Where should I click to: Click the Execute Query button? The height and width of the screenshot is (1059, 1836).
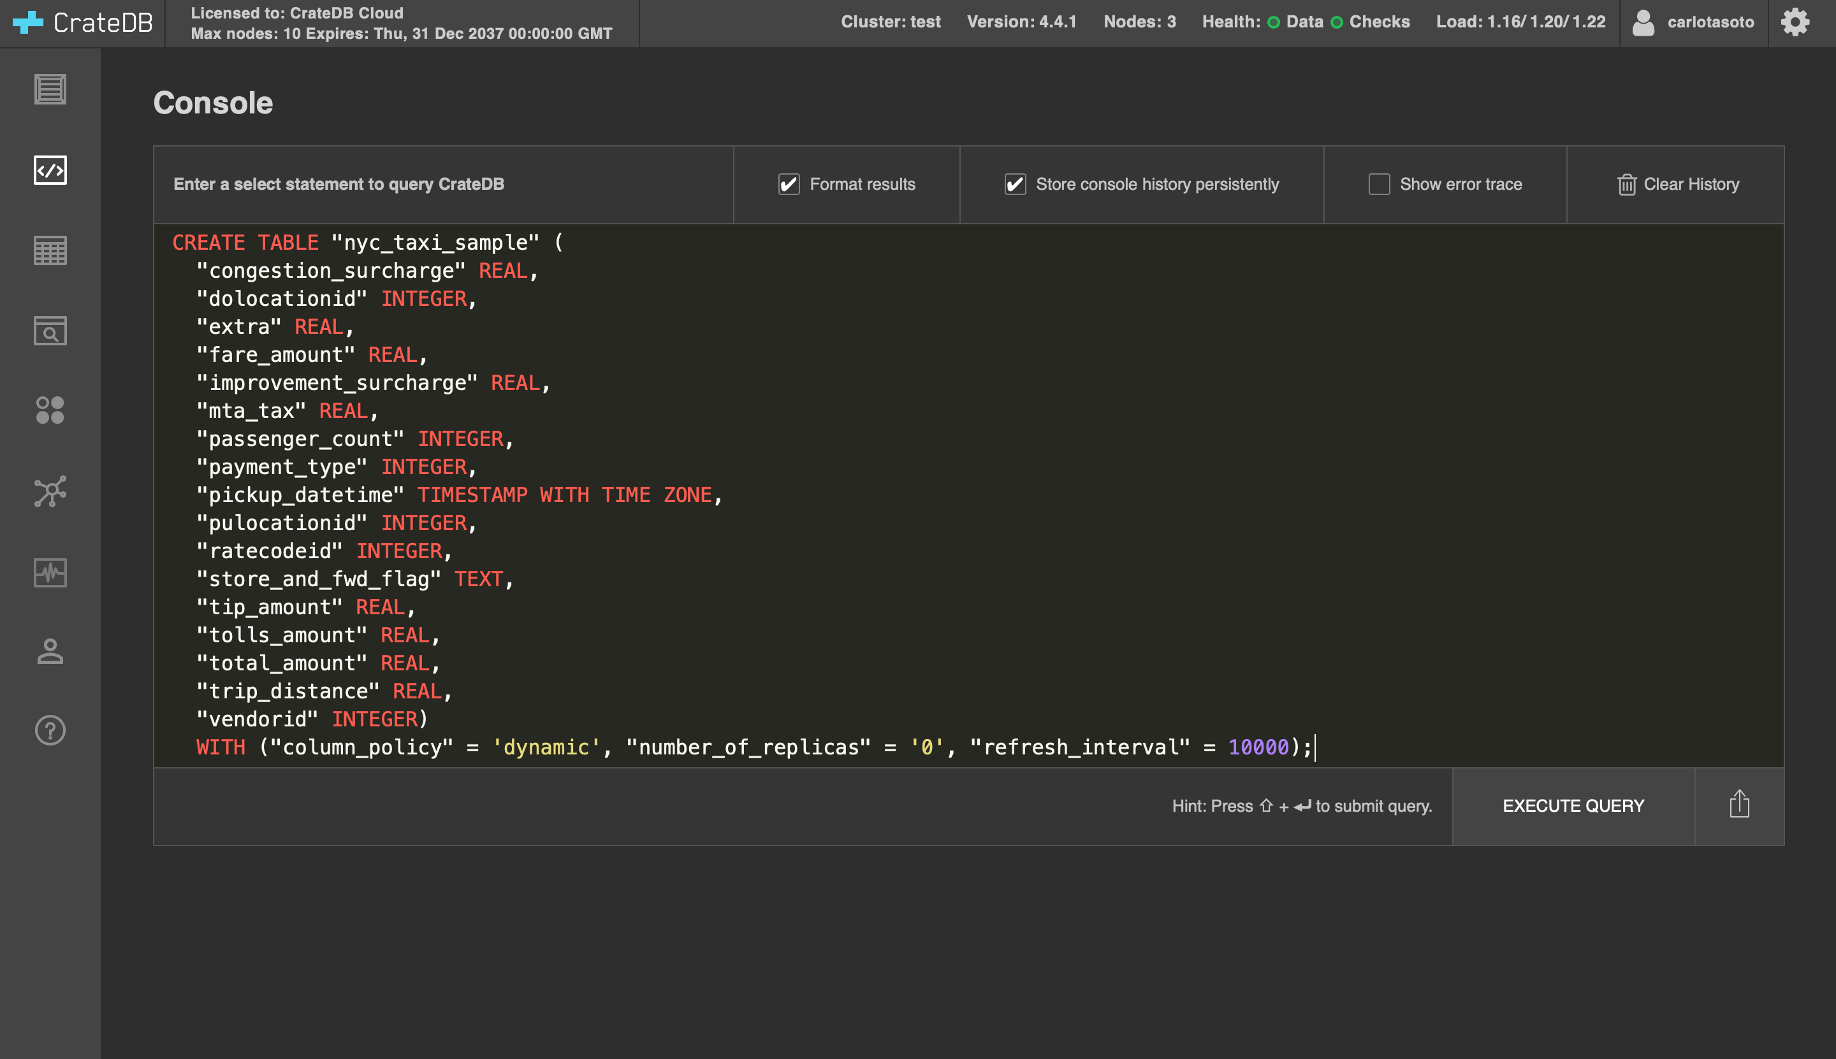[1573, 806]
